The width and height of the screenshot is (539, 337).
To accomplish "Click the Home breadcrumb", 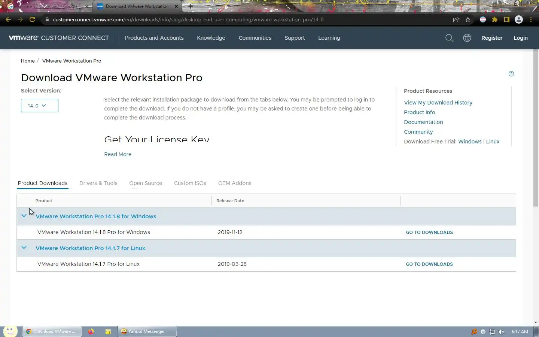I will 28,61.
